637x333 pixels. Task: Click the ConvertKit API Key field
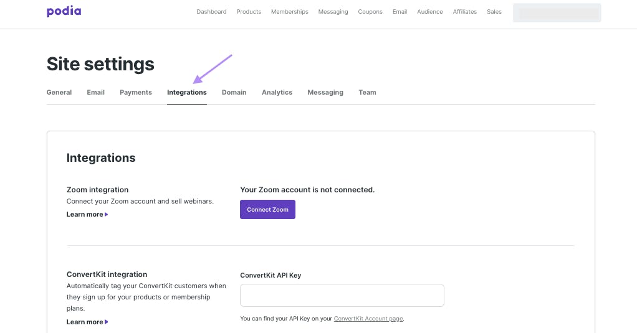342,295
